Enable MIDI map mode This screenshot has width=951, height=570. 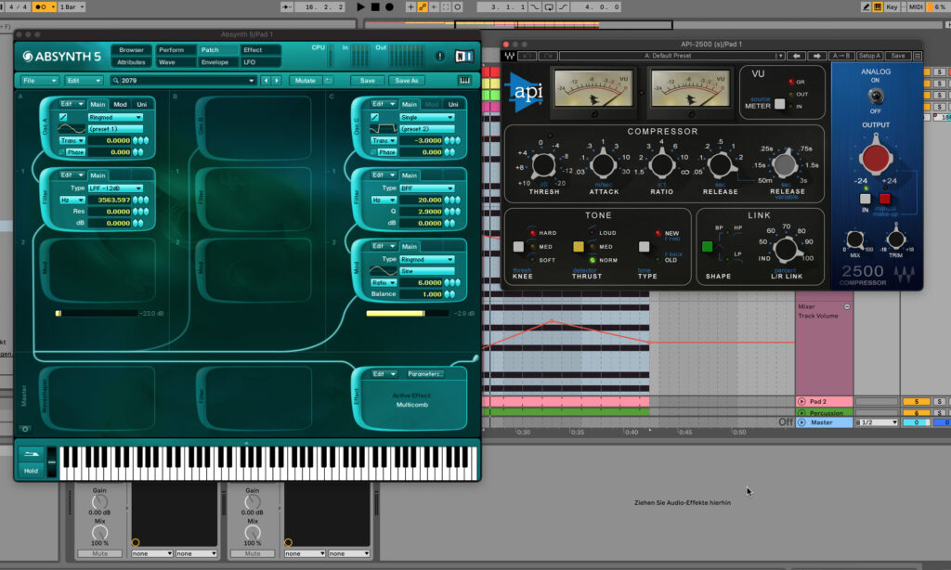[916, 6]
